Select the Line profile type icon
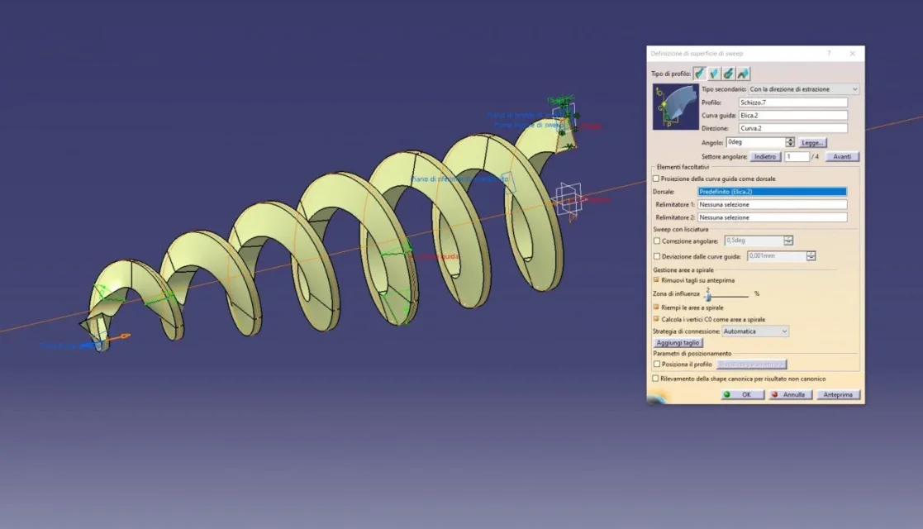The height and width of the screenshot is (529, 923). click(x=714, y=74)
